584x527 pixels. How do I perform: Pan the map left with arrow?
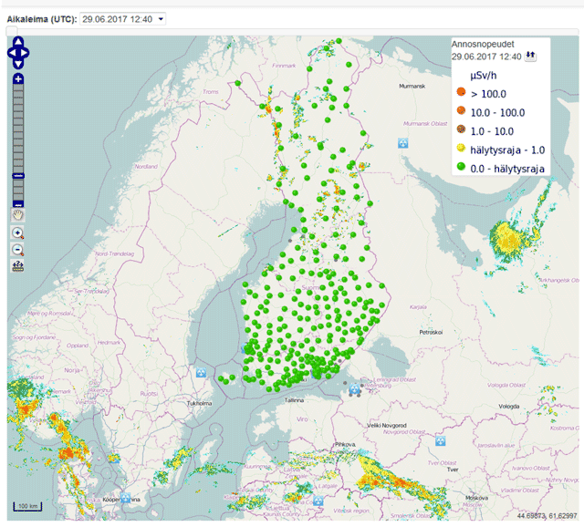pos(10,53)
